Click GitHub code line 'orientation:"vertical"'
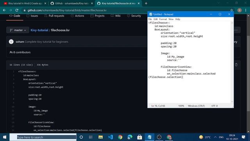The image size is (250, 141). click(x=43, y=83)
